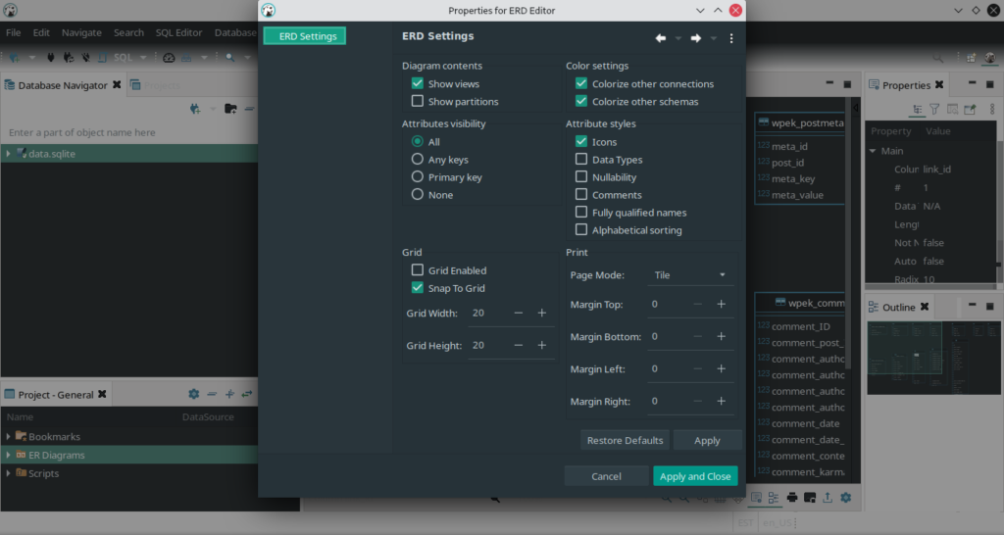Check the Data Types attribute style
This screenshot has height=535, width=1004.
581,160
